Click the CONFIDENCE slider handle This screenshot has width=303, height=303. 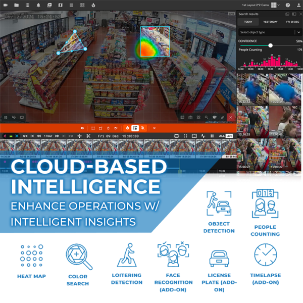[x=270, y=45]
